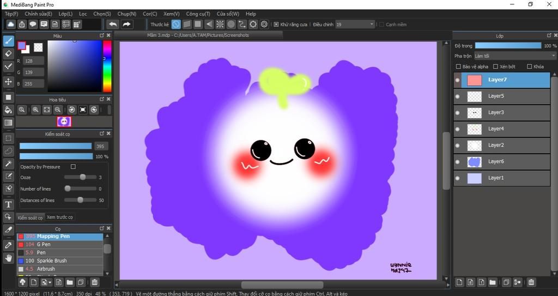Enable the vanishing point ruler
Image resolution: width=558 pixels, height=296 pixels.
(x=209, y=24)
